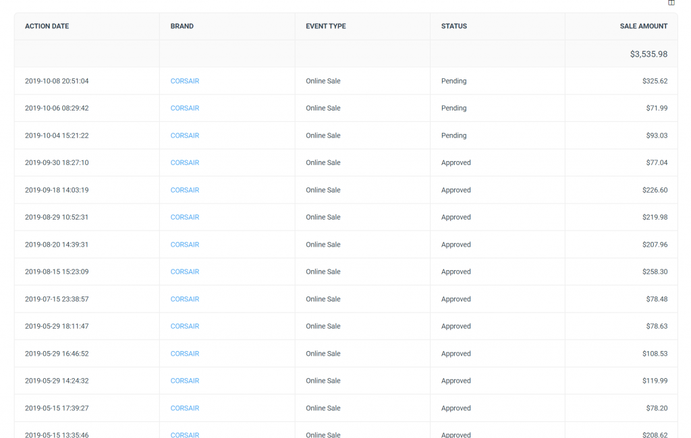The height and width of the screenshot is (438, 691).
Task: Open CORSAIR link in 2019-05-29 16:46:52 row
Action: (185, 354)
